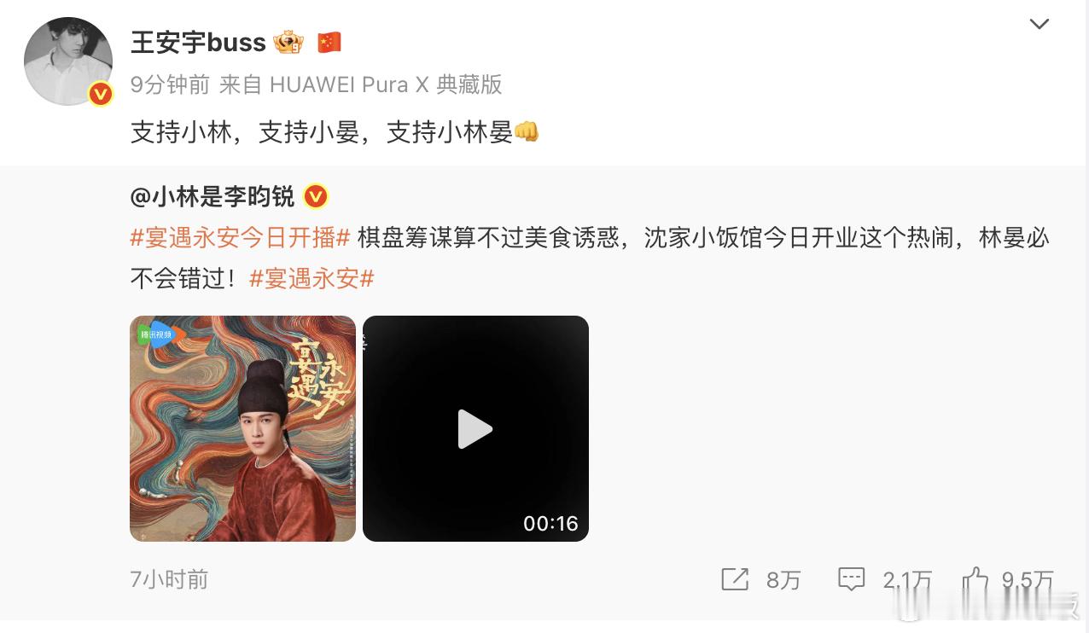Image resolution: width=1089 pixels, height=633 pixels.
Task: Open the trailing #宴遇永安# hashtag
Action: click(312, 278)
